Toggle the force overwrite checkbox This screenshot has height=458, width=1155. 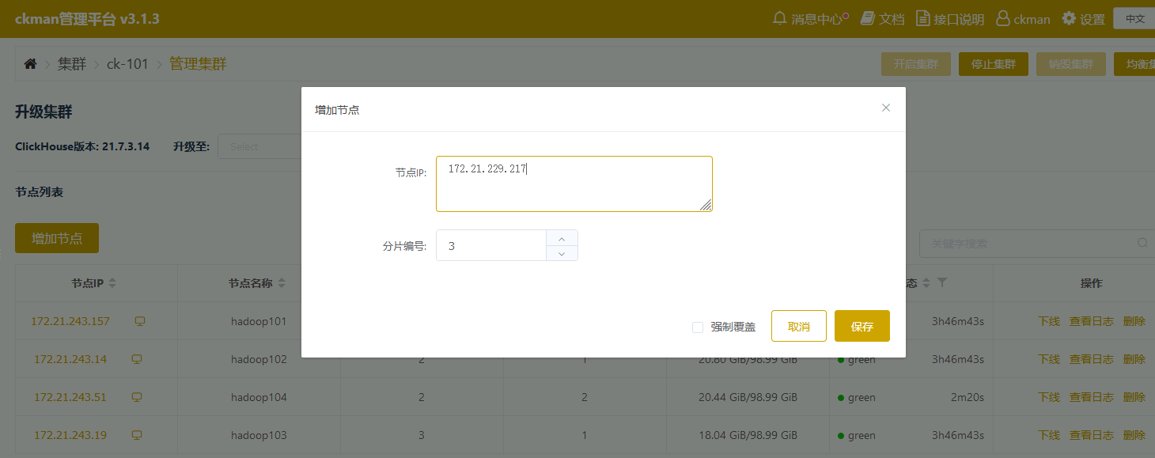coord(698,327)
